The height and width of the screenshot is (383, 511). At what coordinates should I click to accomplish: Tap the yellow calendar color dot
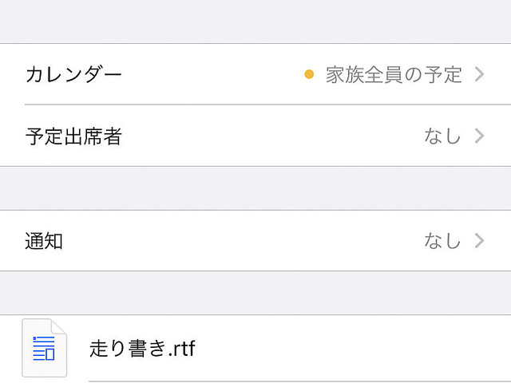(x=310, y=75)
